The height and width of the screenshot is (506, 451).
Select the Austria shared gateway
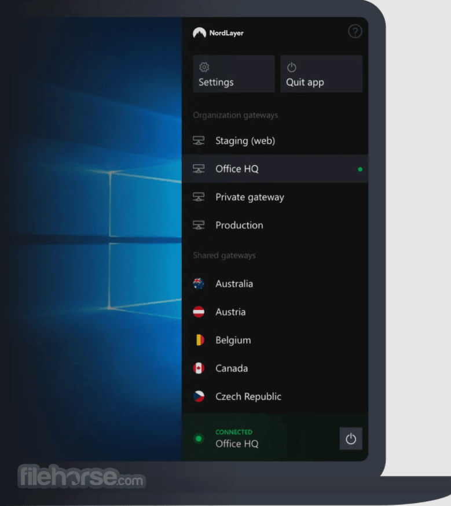pos(275,312)
